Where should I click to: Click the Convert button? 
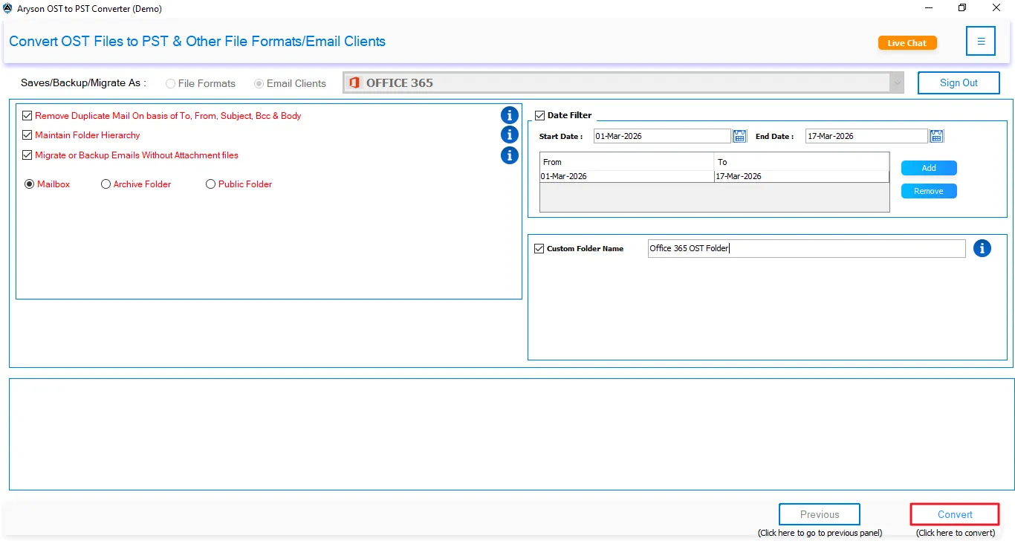point(954,514)
